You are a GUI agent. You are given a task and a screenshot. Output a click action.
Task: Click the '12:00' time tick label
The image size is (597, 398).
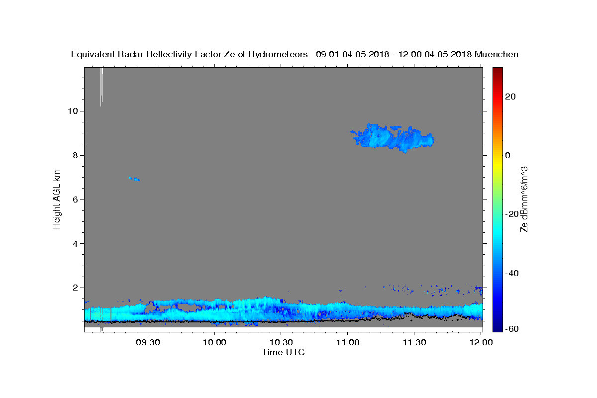point(481,343)
